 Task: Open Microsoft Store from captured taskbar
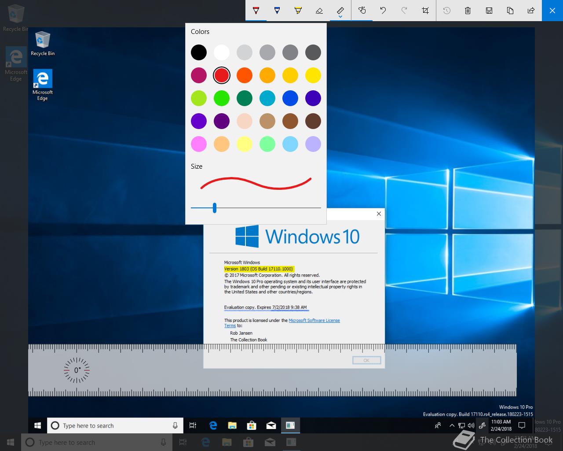pos(252,425)
